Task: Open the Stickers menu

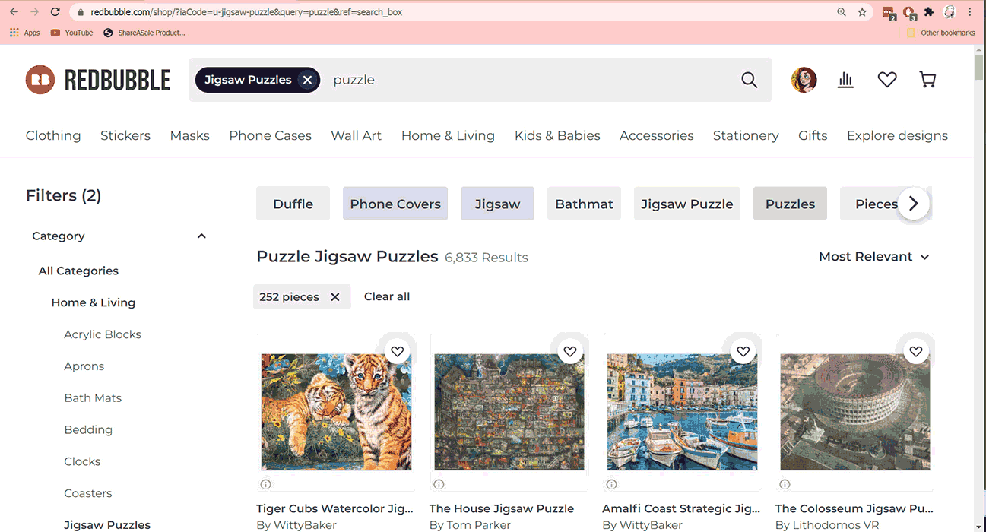Action: pyautogui.click(x=125, y=135)
